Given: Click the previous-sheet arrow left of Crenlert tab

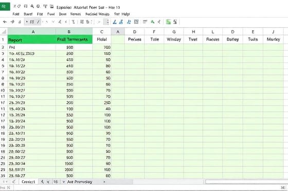Looking at the screenshot, I should [x=13, y=182].
